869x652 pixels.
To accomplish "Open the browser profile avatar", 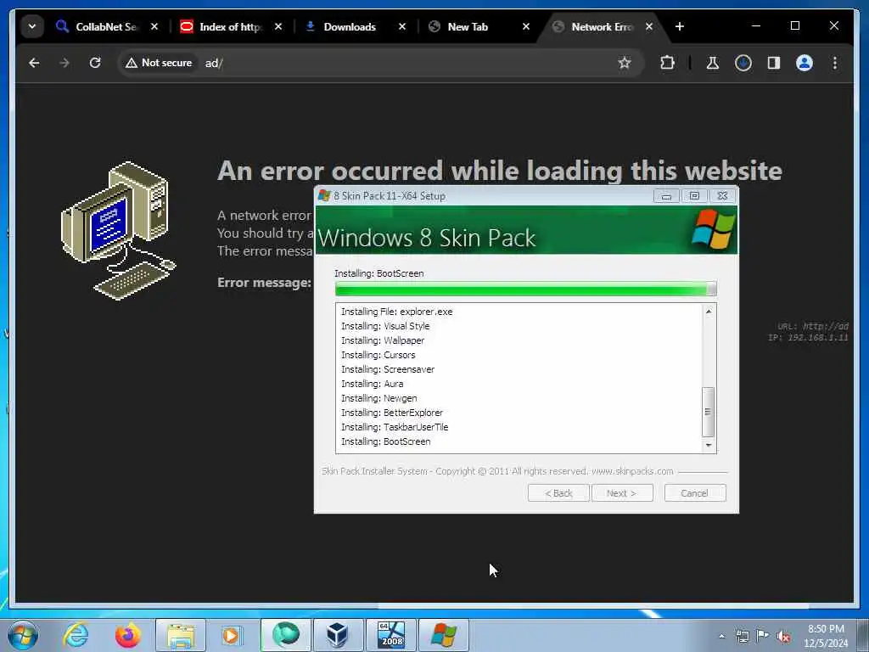I will 805,63.
